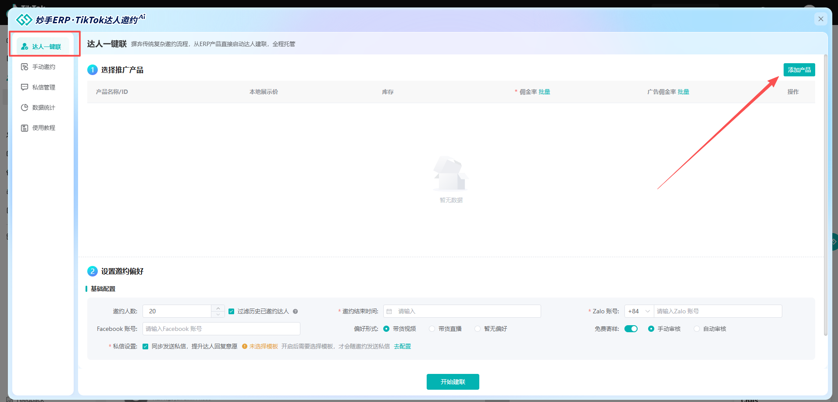Select 带货视频 preference option

pos(386,329)
